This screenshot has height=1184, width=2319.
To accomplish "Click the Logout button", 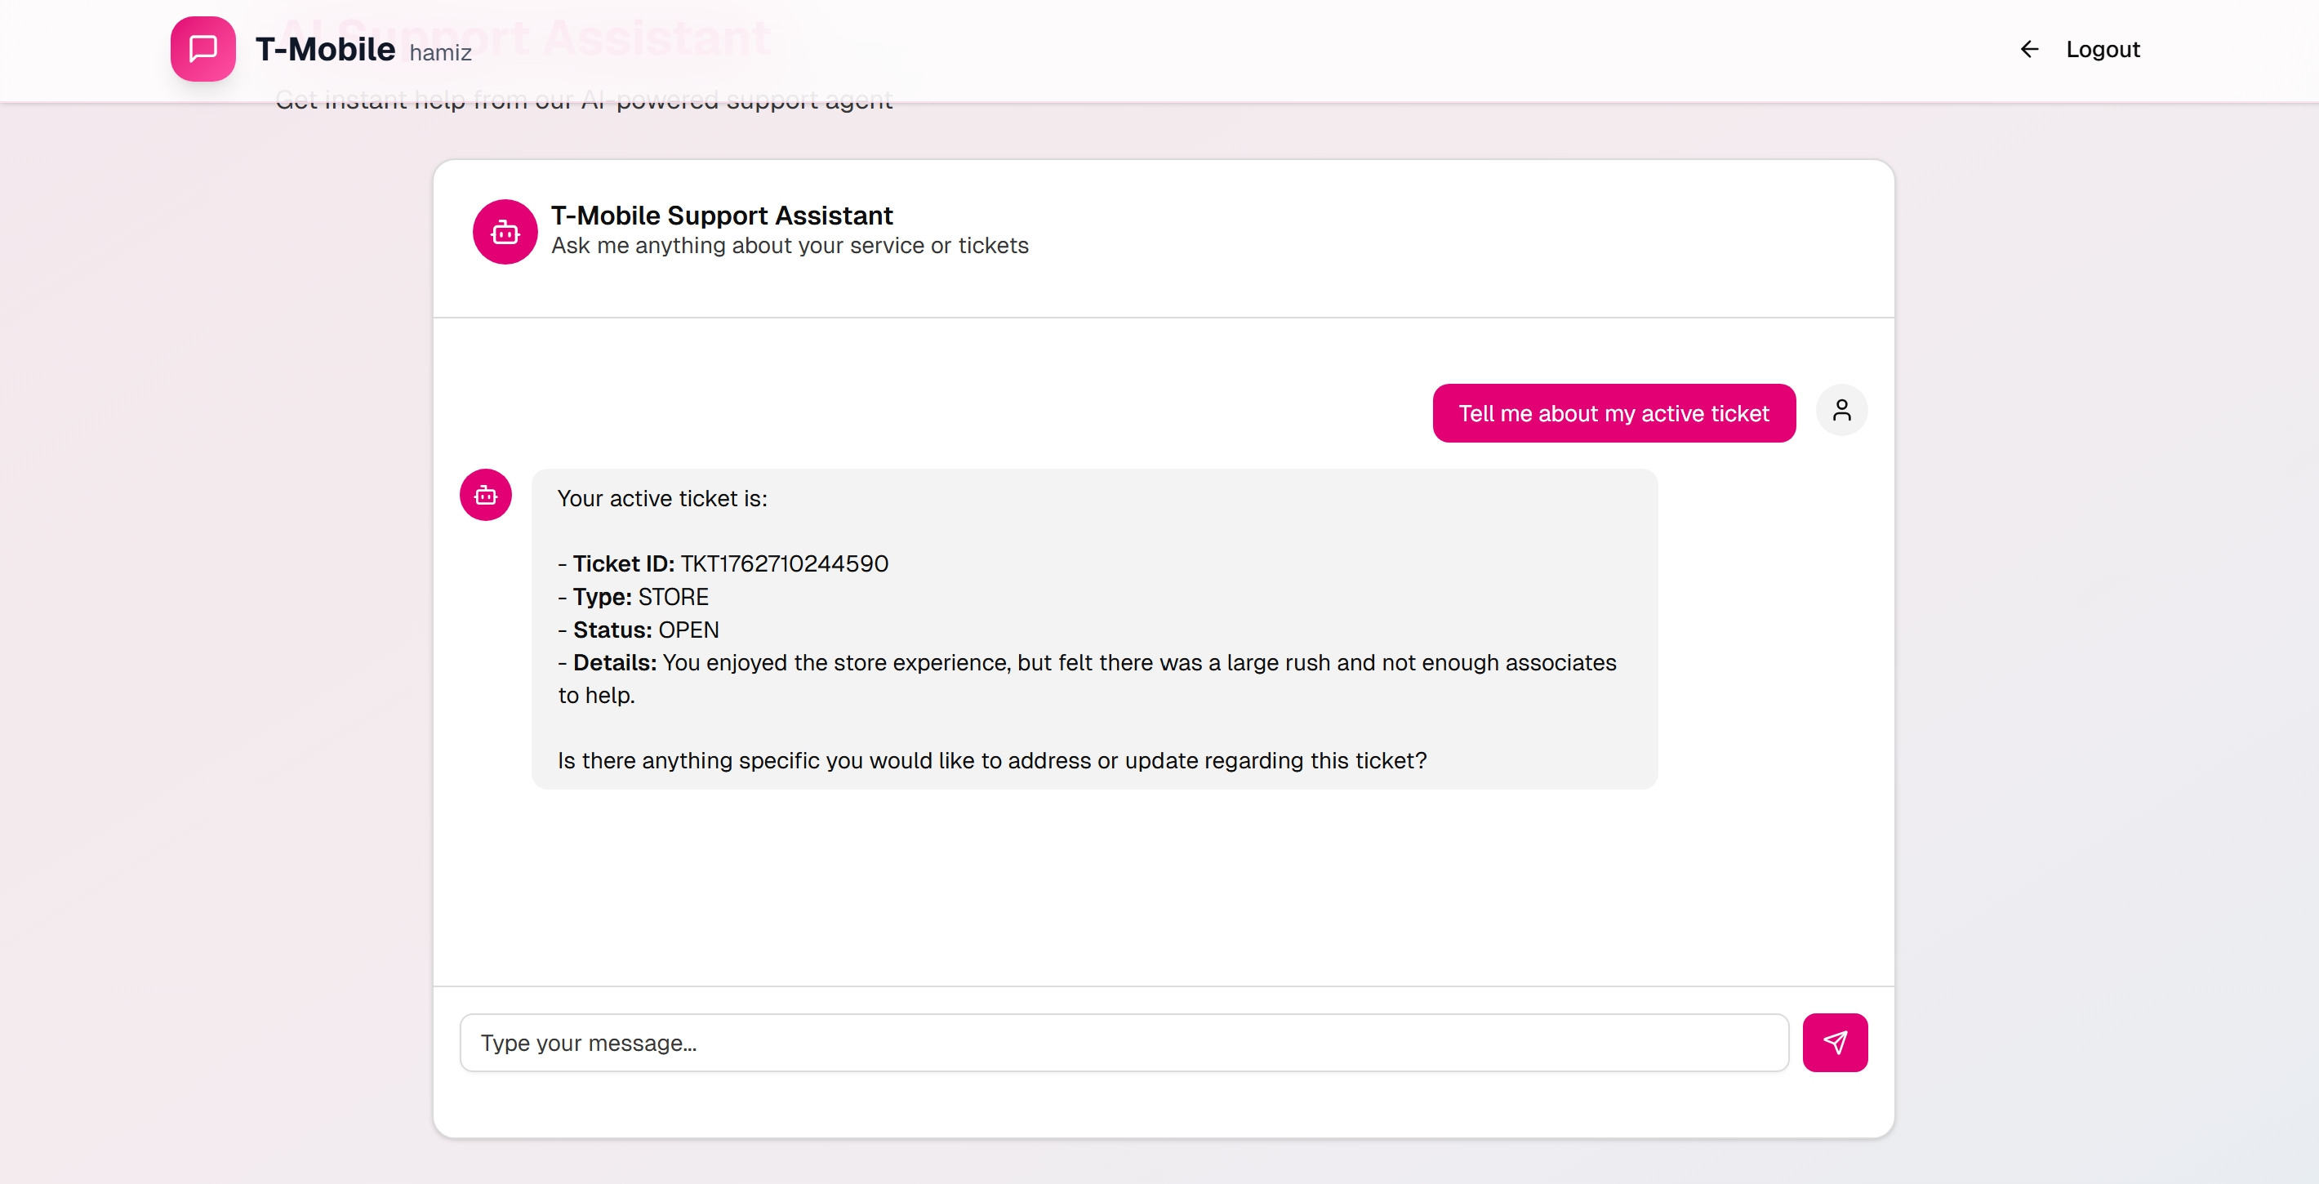I will 2102,50.
